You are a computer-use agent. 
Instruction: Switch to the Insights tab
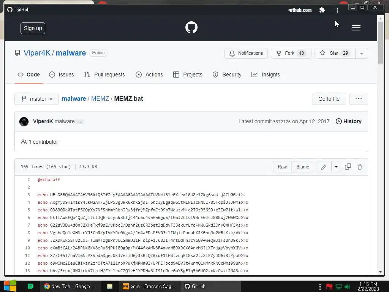[x=266, y=75]
